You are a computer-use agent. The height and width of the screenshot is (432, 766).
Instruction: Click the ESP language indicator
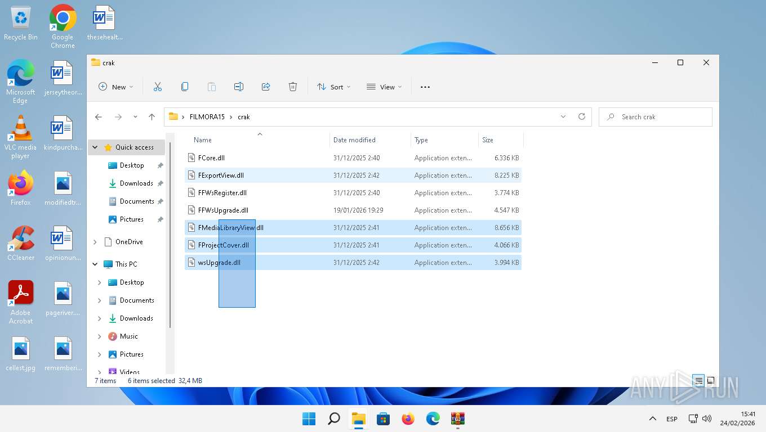(x=672, y=419)
